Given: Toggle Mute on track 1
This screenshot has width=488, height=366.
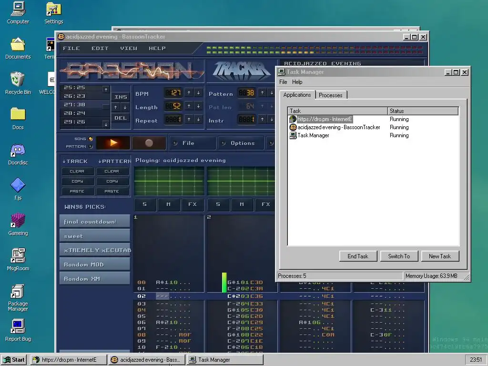Looking at the screenshot, I should (168, 204).
